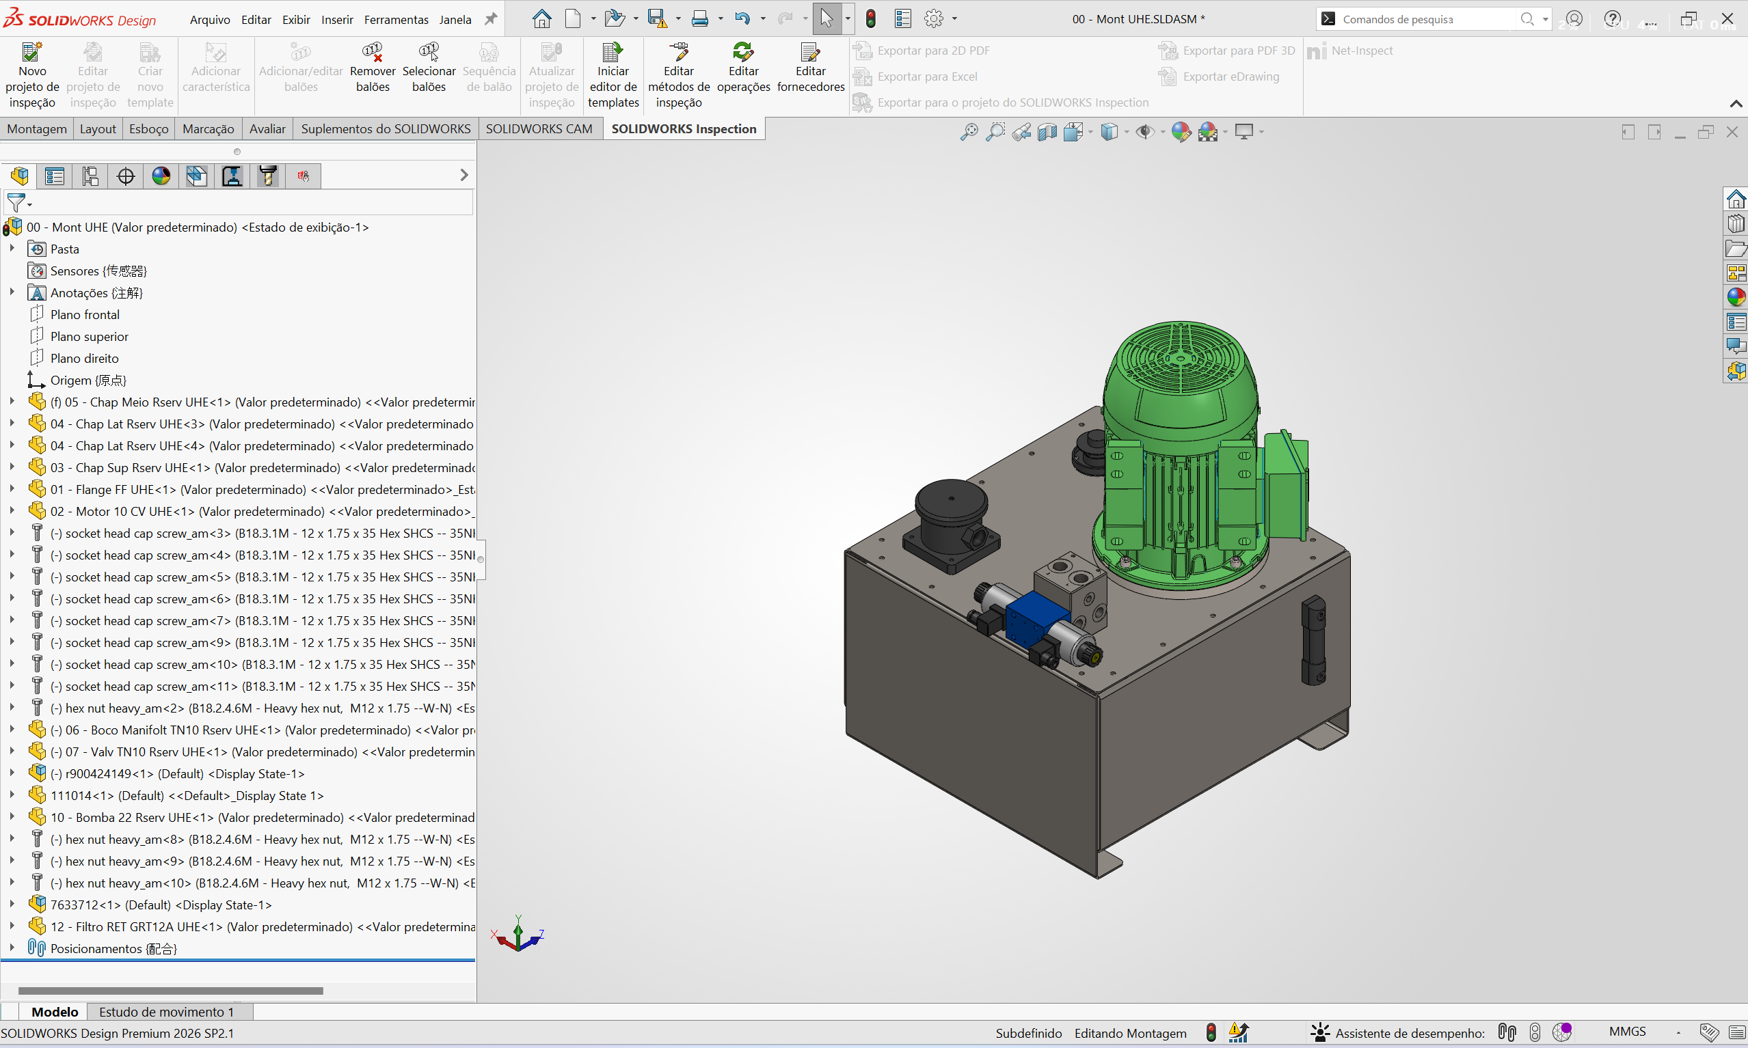
Task: Switch to the Estudo de movimento 1 tab
Action: [x=166, y=1012]
